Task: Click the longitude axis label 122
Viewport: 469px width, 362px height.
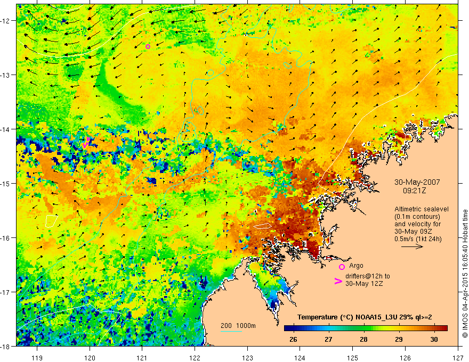Action: 195,358
